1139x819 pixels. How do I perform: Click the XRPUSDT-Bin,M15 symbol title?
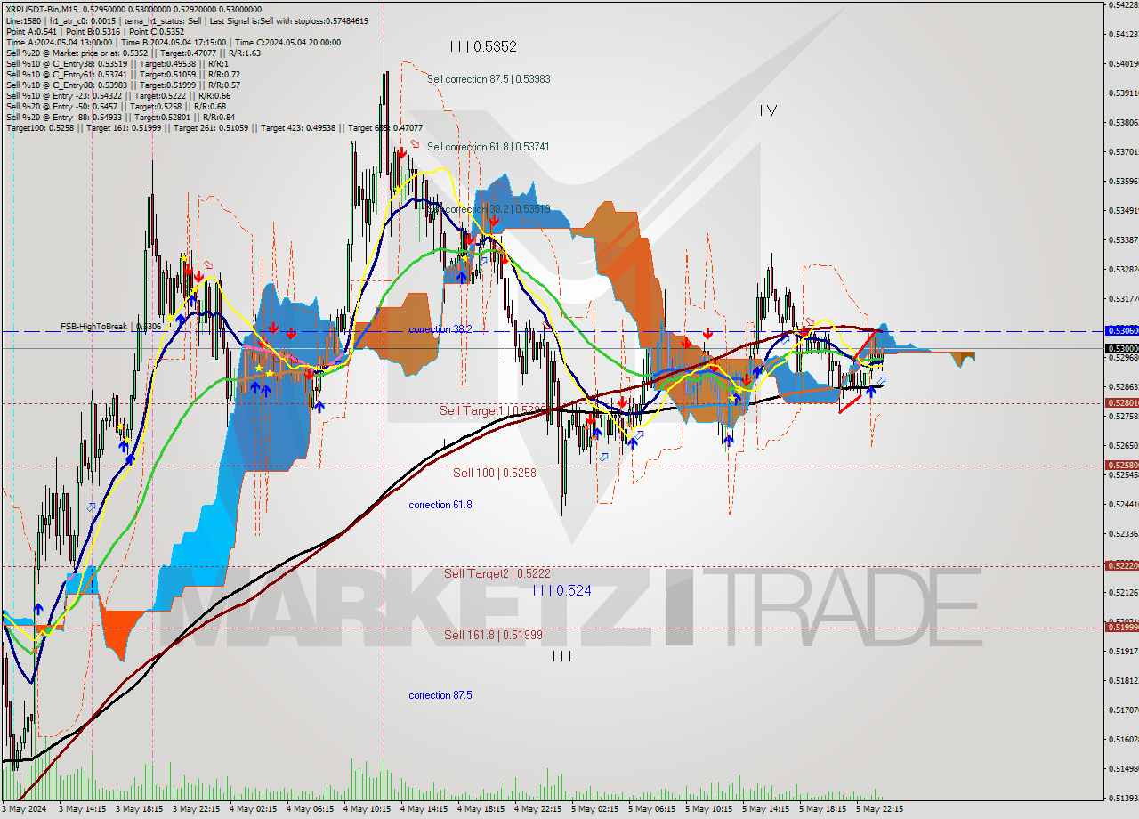pyautogui.click(x=44, y=9)
